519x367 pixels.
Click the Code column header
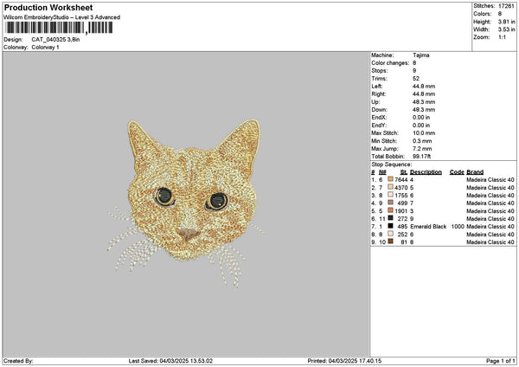[x=457, y=171]
